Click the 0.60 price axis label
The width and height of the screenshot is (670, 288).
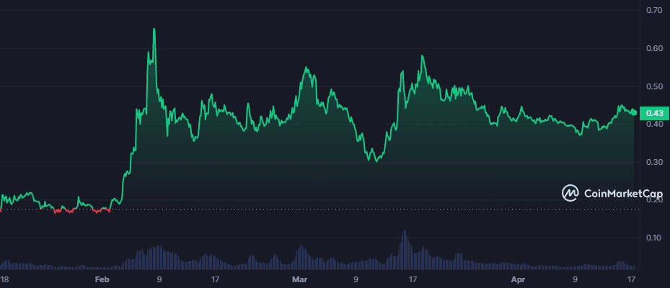654,49
